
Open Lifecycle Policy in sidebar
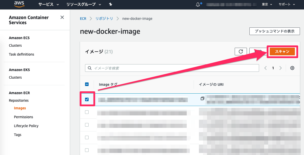point(26,126)
